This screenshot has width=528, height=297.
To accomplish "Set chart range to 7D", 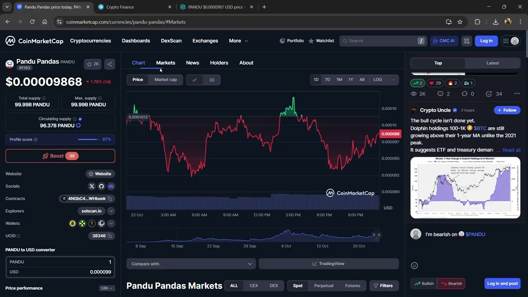I will click(x=328, y=80).
